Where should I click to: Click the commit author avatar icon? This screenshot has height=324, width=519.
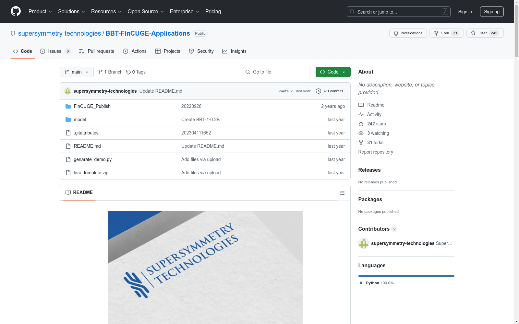coord(68,91)
